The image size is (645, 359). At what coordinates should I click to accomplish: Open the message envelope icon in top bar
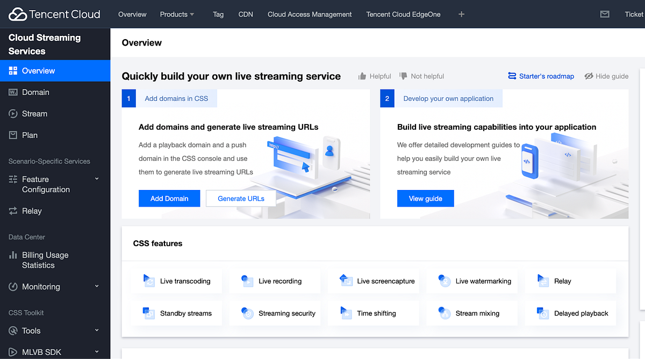pyautogui.click(x=605, y=14)
